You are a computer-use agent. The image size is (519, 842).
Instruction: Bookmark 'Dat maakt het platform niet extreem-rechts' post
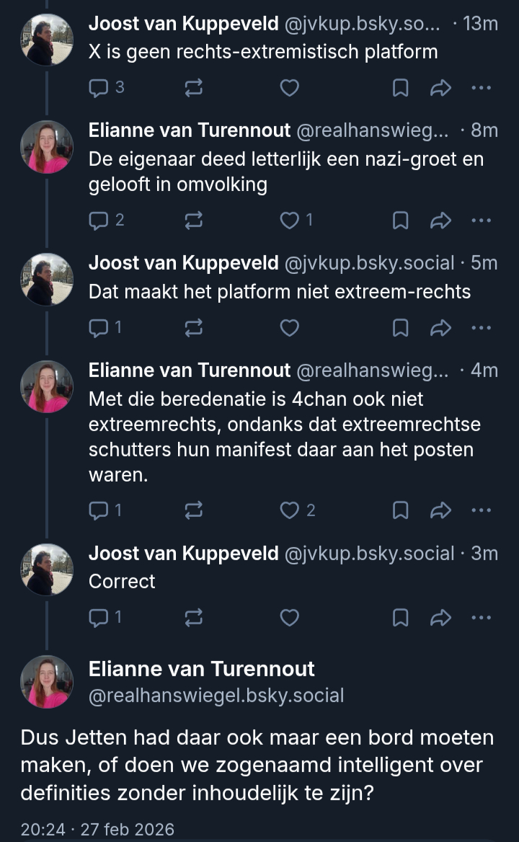400,328
